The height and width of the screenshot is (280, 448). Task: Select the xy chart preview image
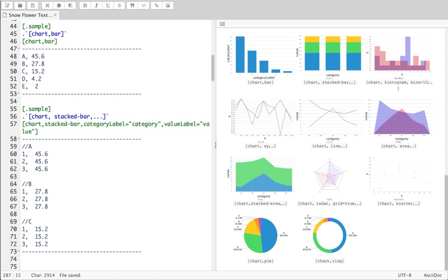point(260,120)
